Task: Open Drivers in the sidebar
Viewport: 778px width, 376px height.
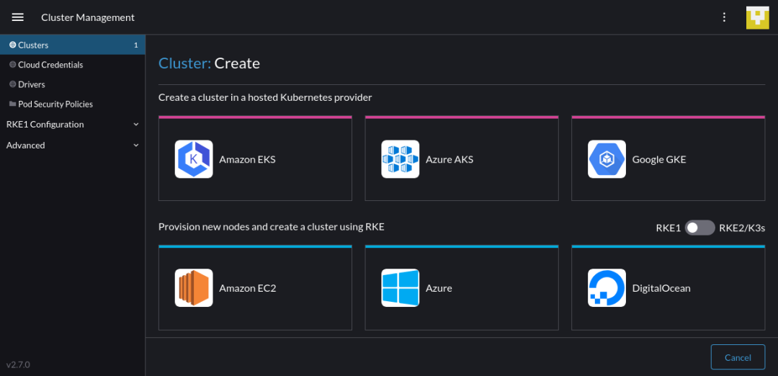Action: (73, 84)
